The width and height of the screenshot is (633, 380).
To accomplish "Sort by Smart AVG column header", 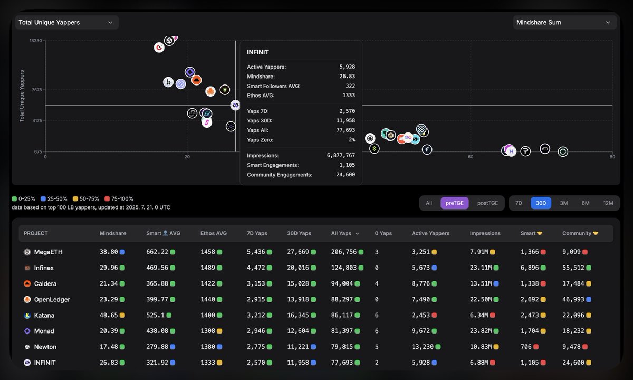I will (x=164, y=233).
